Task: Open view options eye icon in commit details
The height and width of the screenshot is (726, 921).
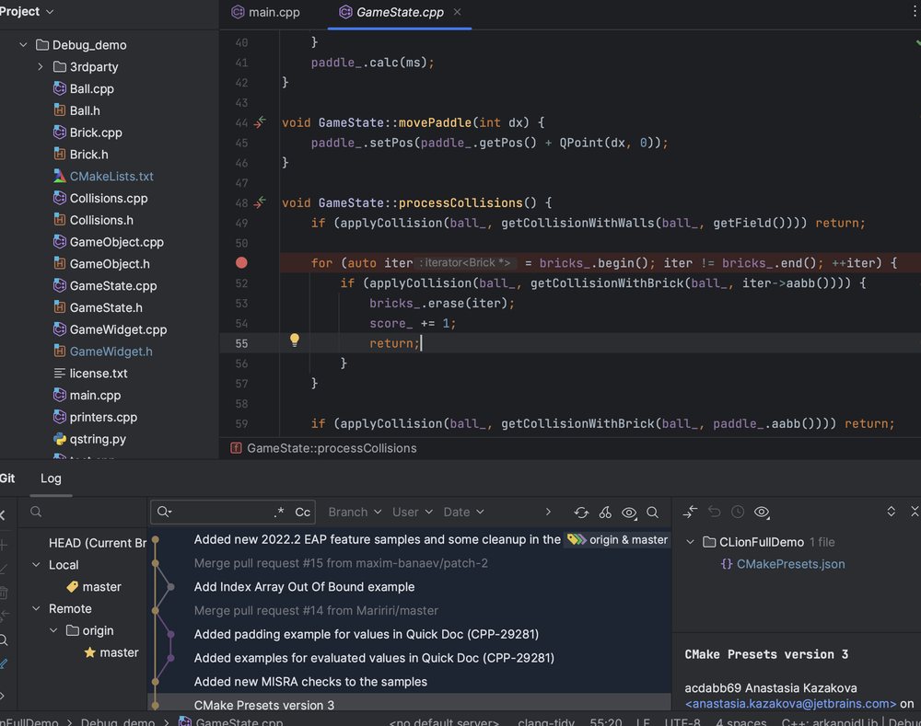Action: click(762, 513)
